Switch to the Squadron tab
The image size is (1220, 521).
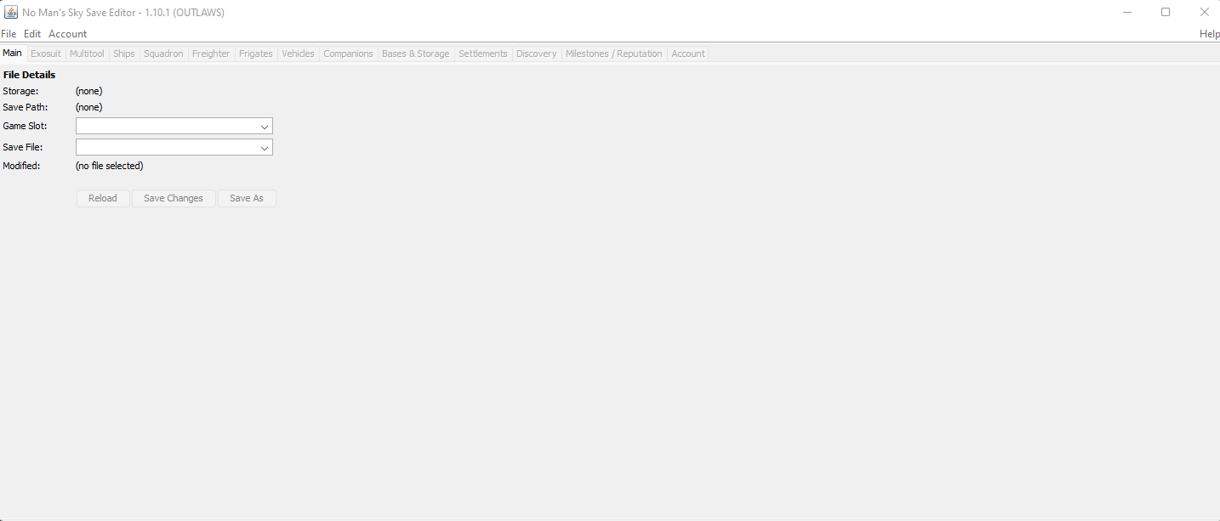tap(163, 54)
